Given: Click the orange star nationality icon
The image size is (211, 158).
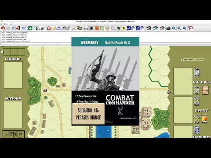Looking at the screenshot, I should tap(97, 28).
